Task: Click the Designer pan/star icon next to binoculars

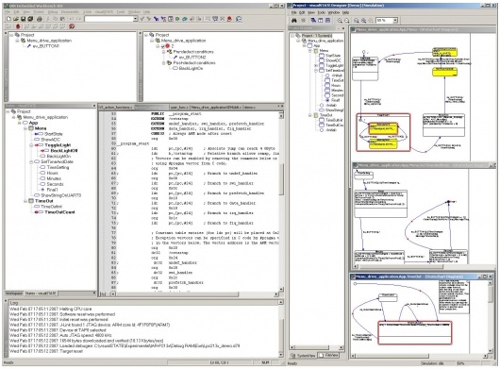Action: tap(303, 21)
